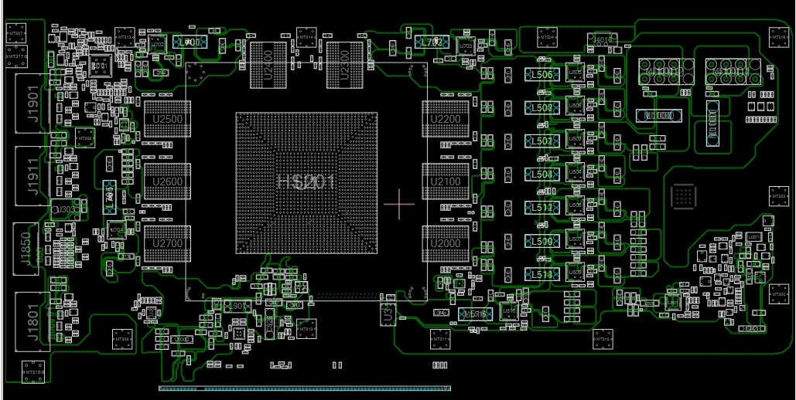Select memory chip U2600
The width and height of the screenshot is (796, 400).
tap(167, 181)
